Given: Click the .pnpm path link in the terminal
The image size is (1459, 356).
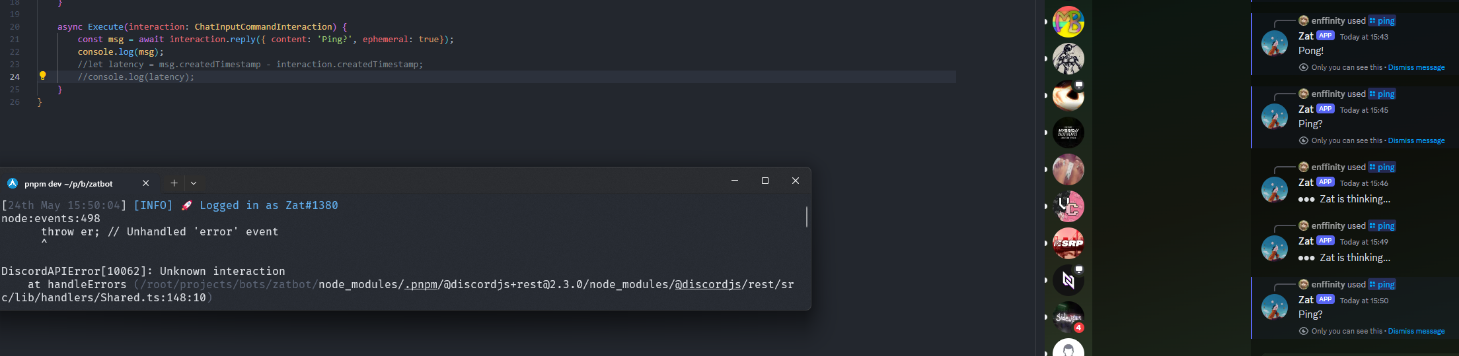Looking at the screenshot, I should click(421, 284).
